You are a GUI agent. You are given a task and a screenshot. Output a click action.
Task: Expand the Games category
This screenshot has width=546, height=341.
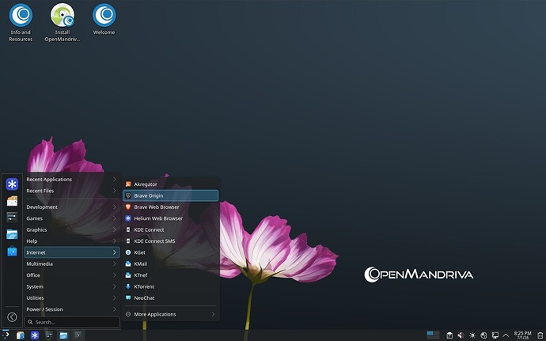click(72, 218)
